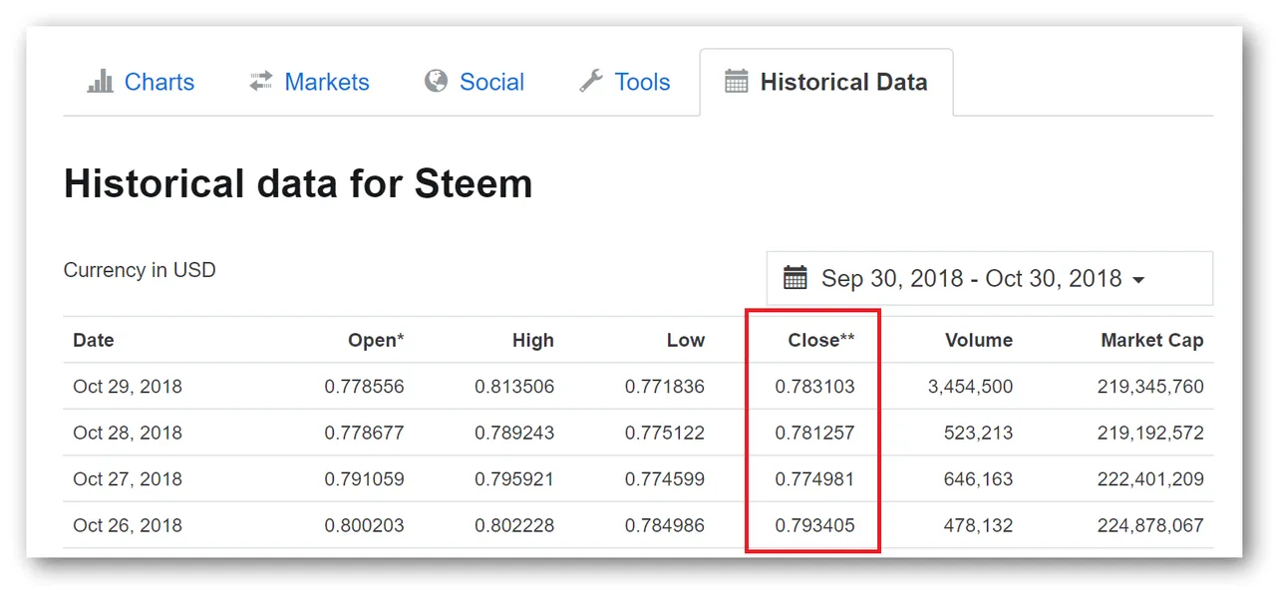Click the close value 0.781257
The image size is (1276, 591).
[815, 433]
